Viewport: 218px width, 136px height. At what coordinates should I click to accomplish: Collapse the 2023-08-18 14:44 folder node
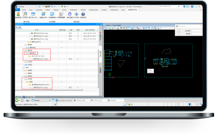[28, 56]
